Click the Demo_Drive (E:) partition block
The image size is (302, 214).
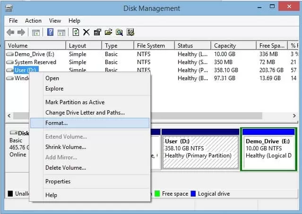coord(268,148)
